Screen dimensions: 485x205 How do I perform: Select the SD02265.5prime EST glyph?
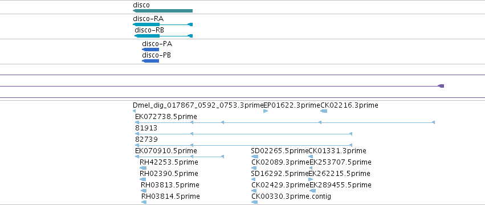(255, 157)
